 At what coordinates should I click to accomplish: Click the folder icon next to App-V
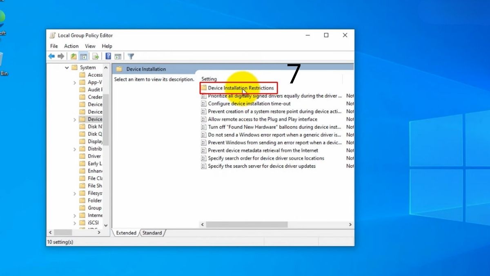tap(82, 82)
